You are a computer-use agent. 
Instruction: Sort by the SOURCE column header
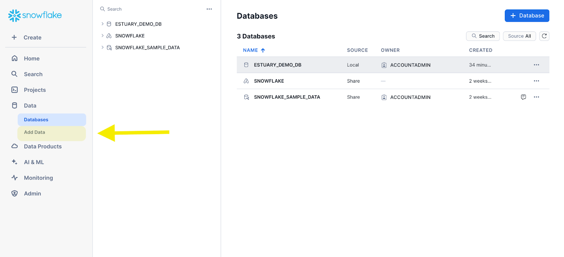(x=357, y=50)
